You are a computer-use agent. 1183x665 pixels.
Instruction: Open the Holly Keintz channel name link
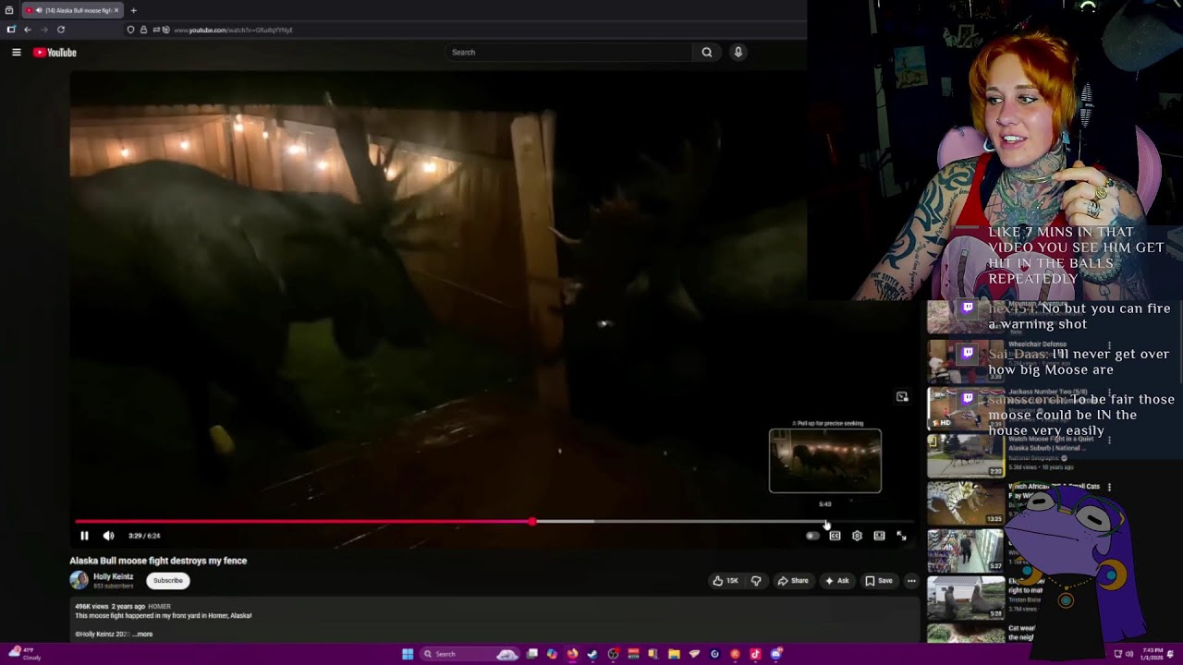click(113, 576)
